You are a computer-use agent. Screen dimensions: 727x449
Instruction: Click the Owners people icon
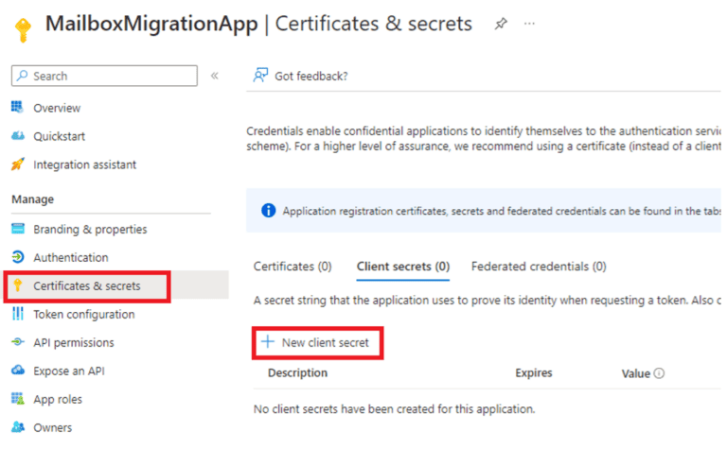click(x=18, y=426)
